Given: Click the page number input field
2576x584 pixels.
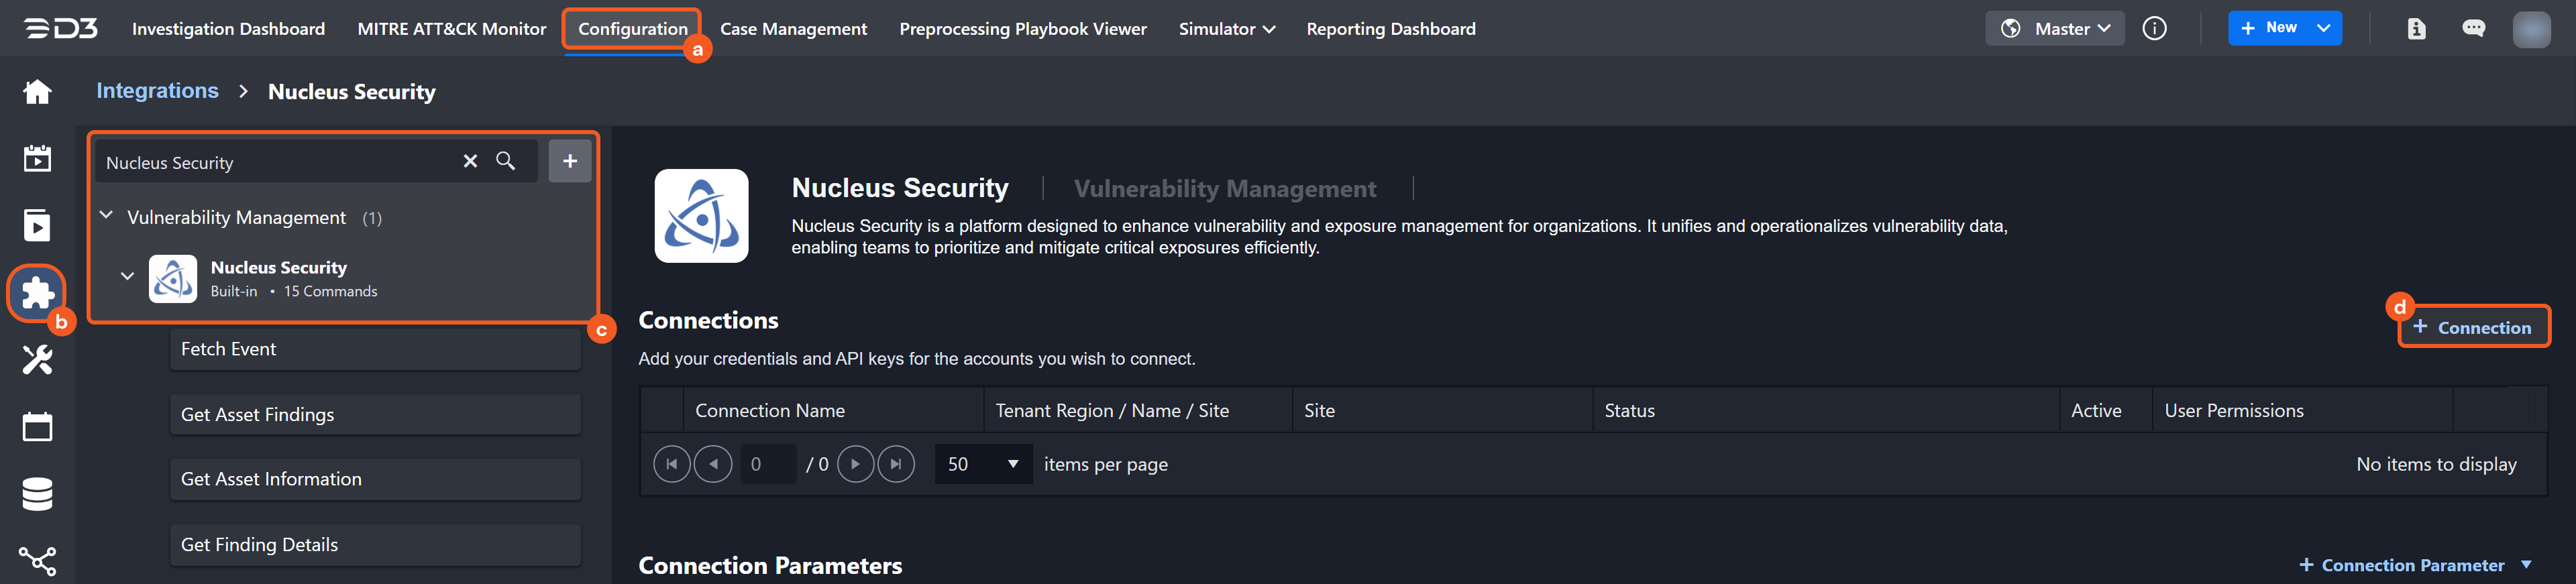Looking at the screenshot, I should [767, 464].
